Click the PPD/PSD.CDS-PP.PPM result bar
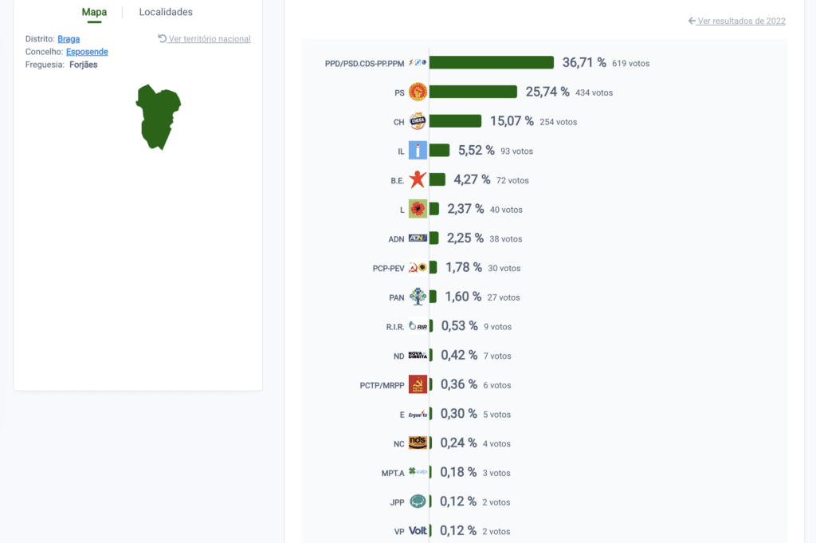 (x=491, y=63)
